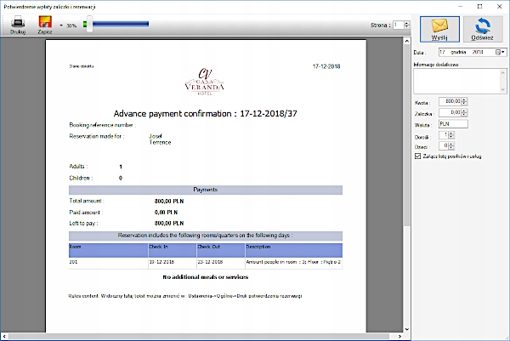Click the Zaliczka spinner arrows

point(466,111)
